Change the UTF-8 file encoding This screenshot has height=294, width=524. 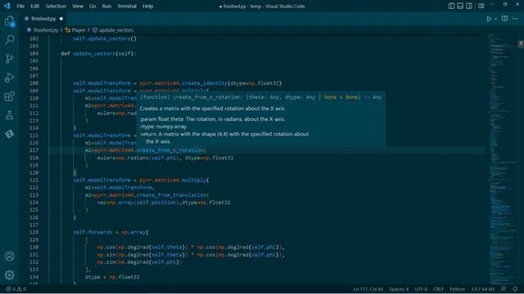pos(421,289)
